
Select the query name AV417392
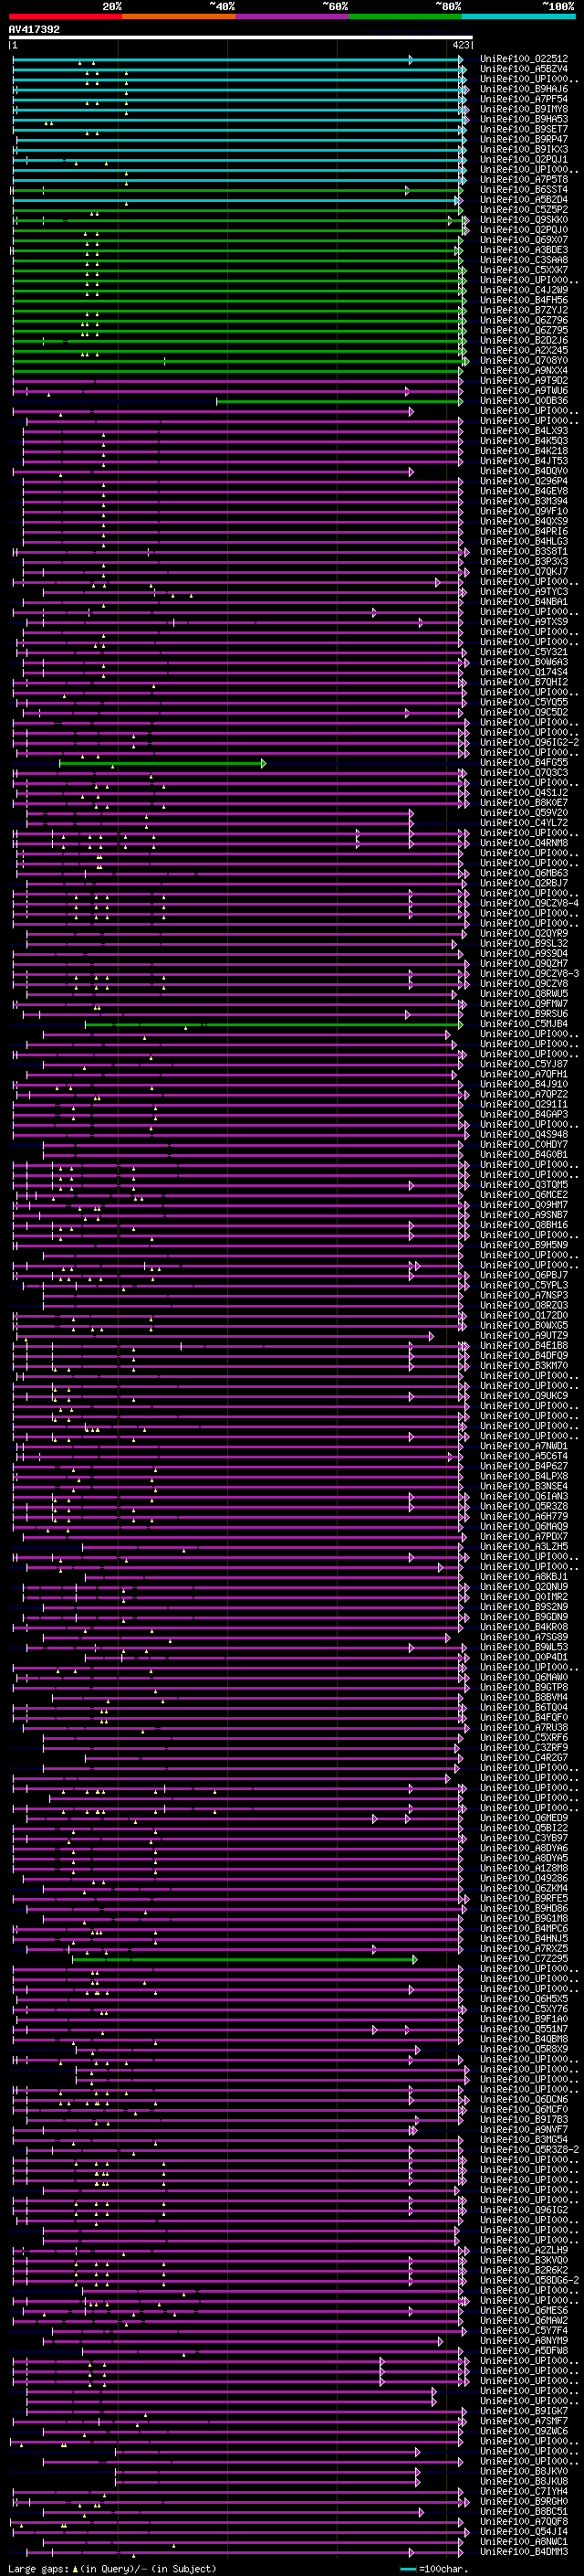click(x=34, y=30)
